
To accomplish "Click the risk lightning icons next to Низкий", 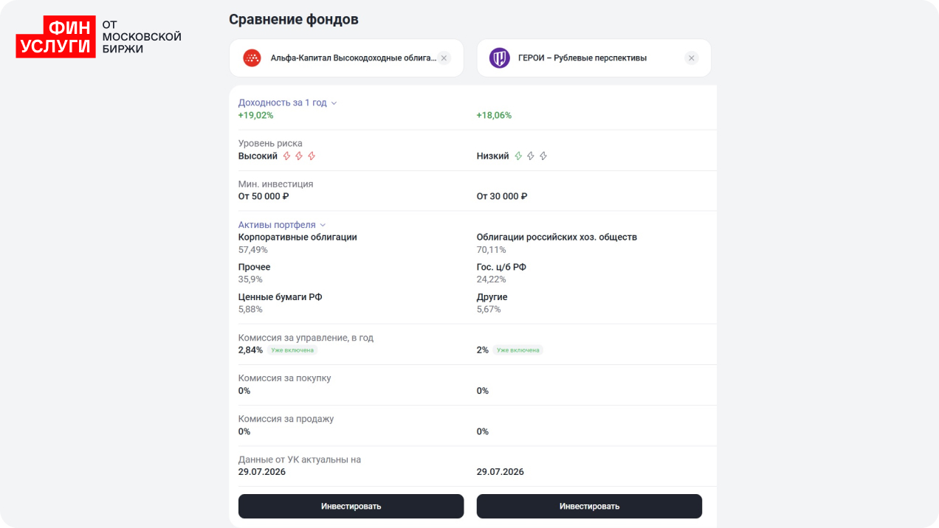I will pos(531,156).
